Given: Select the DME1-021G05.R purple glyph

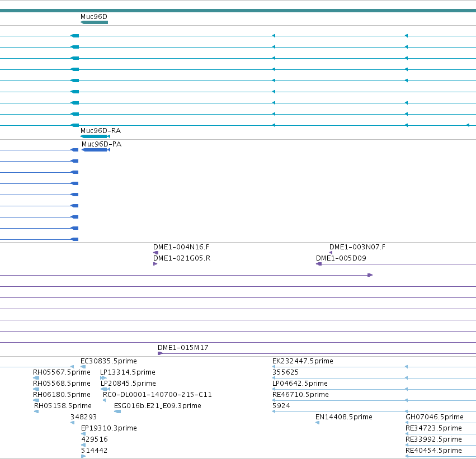Looking at the screenshot, I should tap(155, 264).
